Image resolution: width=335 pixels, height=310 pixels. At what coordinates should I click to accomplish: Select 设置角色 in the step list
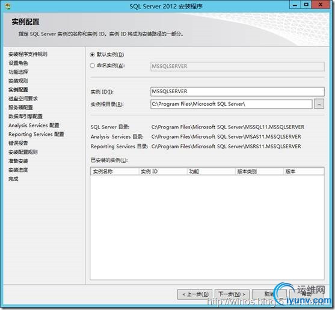point(18,63)
